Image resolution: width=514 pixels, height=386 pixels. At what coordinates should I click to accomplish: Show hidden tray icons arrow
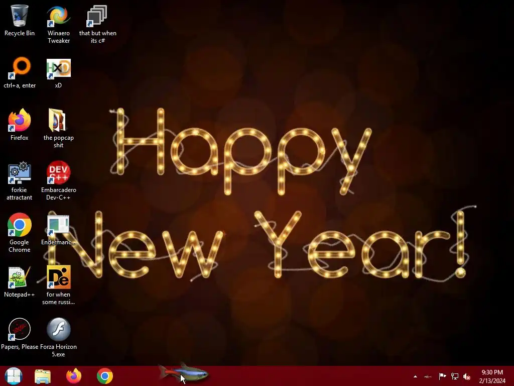point(415,376)
